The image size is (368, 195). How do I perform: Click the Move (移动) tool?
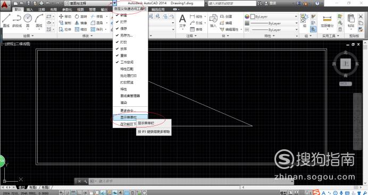[65, 16]
